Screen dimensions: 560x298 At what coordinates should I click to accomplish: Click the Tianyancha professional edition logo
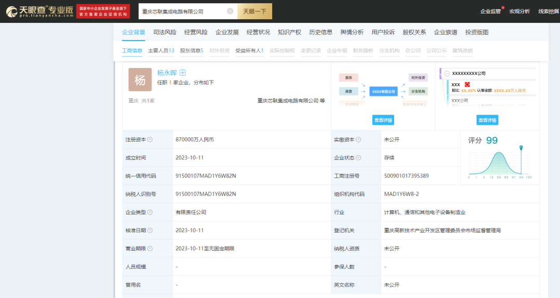point(39,11)
